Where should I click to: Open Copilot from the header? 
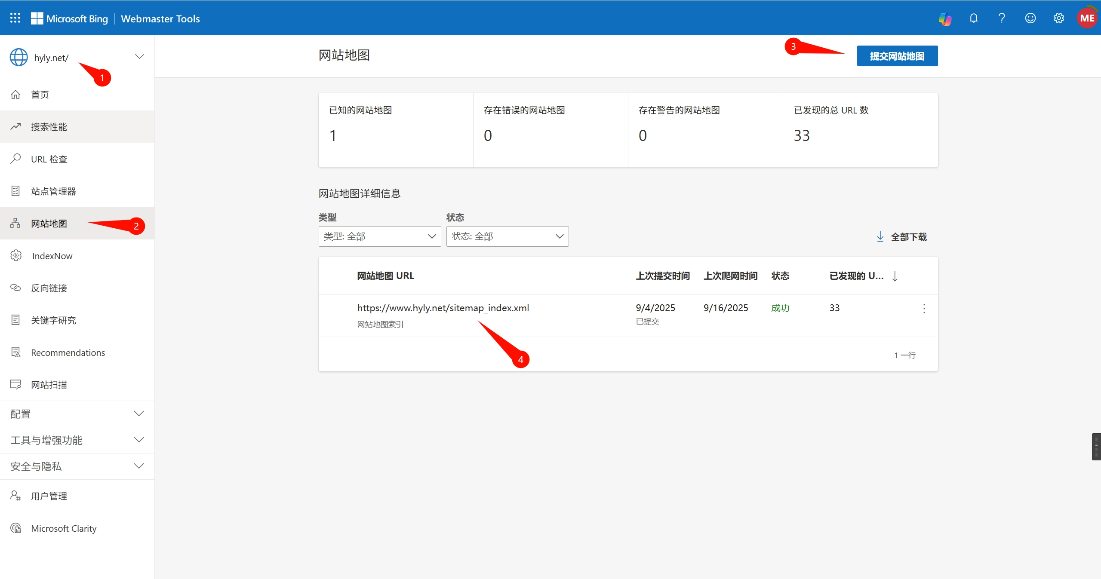tap(945, 18)
